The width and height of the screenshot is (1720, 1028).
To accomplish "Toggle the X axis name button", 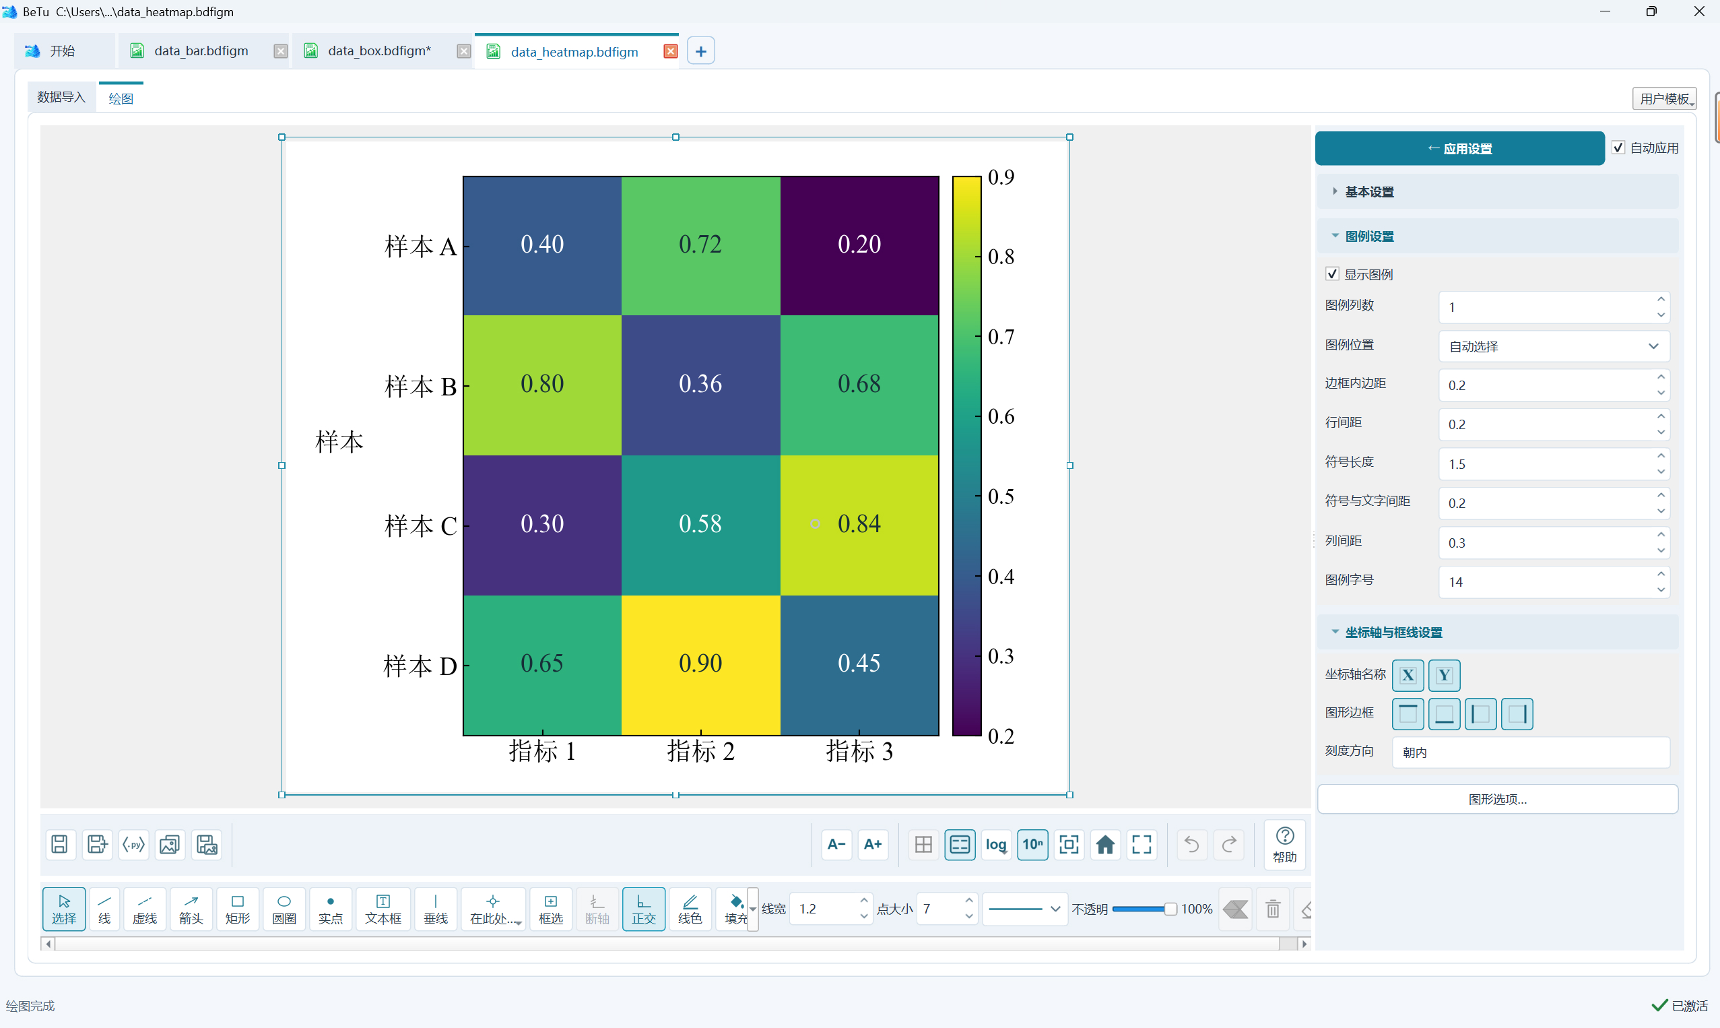I will (1408, 676).
